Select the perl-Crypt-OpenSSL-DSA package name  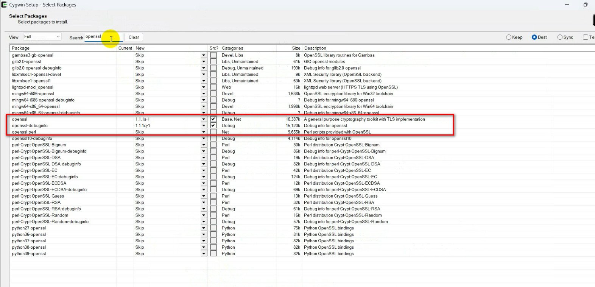[x=36, y=158]
